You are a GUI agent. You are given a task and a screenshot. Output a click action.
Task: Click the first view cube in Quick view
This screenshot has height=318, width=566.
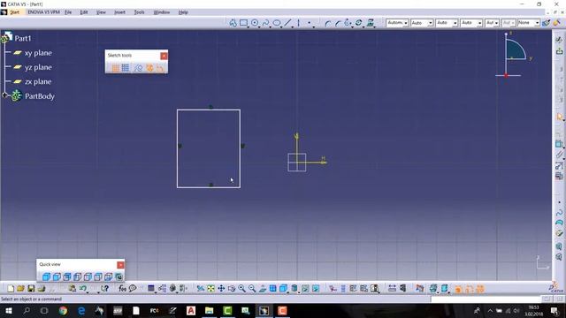pyautogui.click(x=46, y=276)
